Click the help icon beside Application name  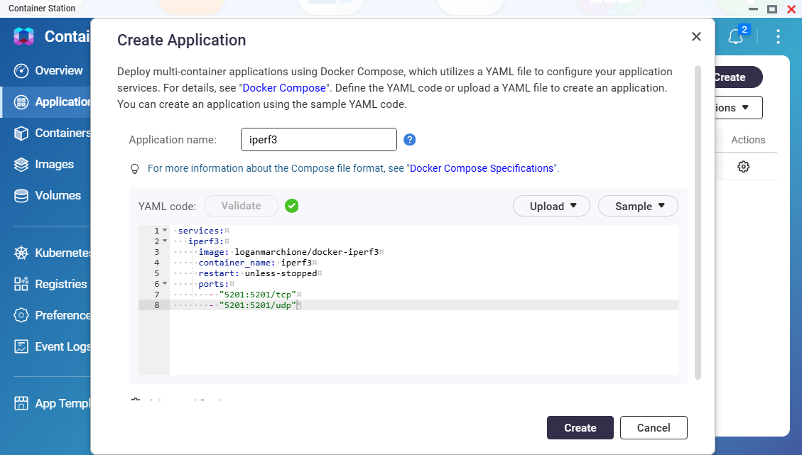click(409, 140)
